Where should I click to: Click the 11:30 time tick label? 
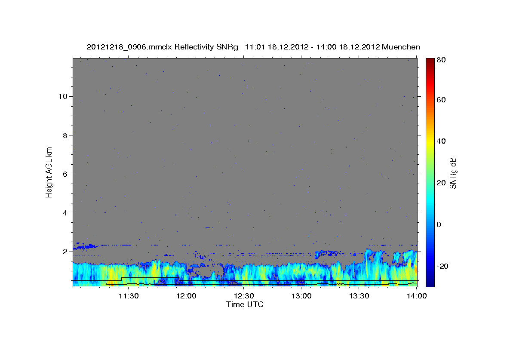128,296
